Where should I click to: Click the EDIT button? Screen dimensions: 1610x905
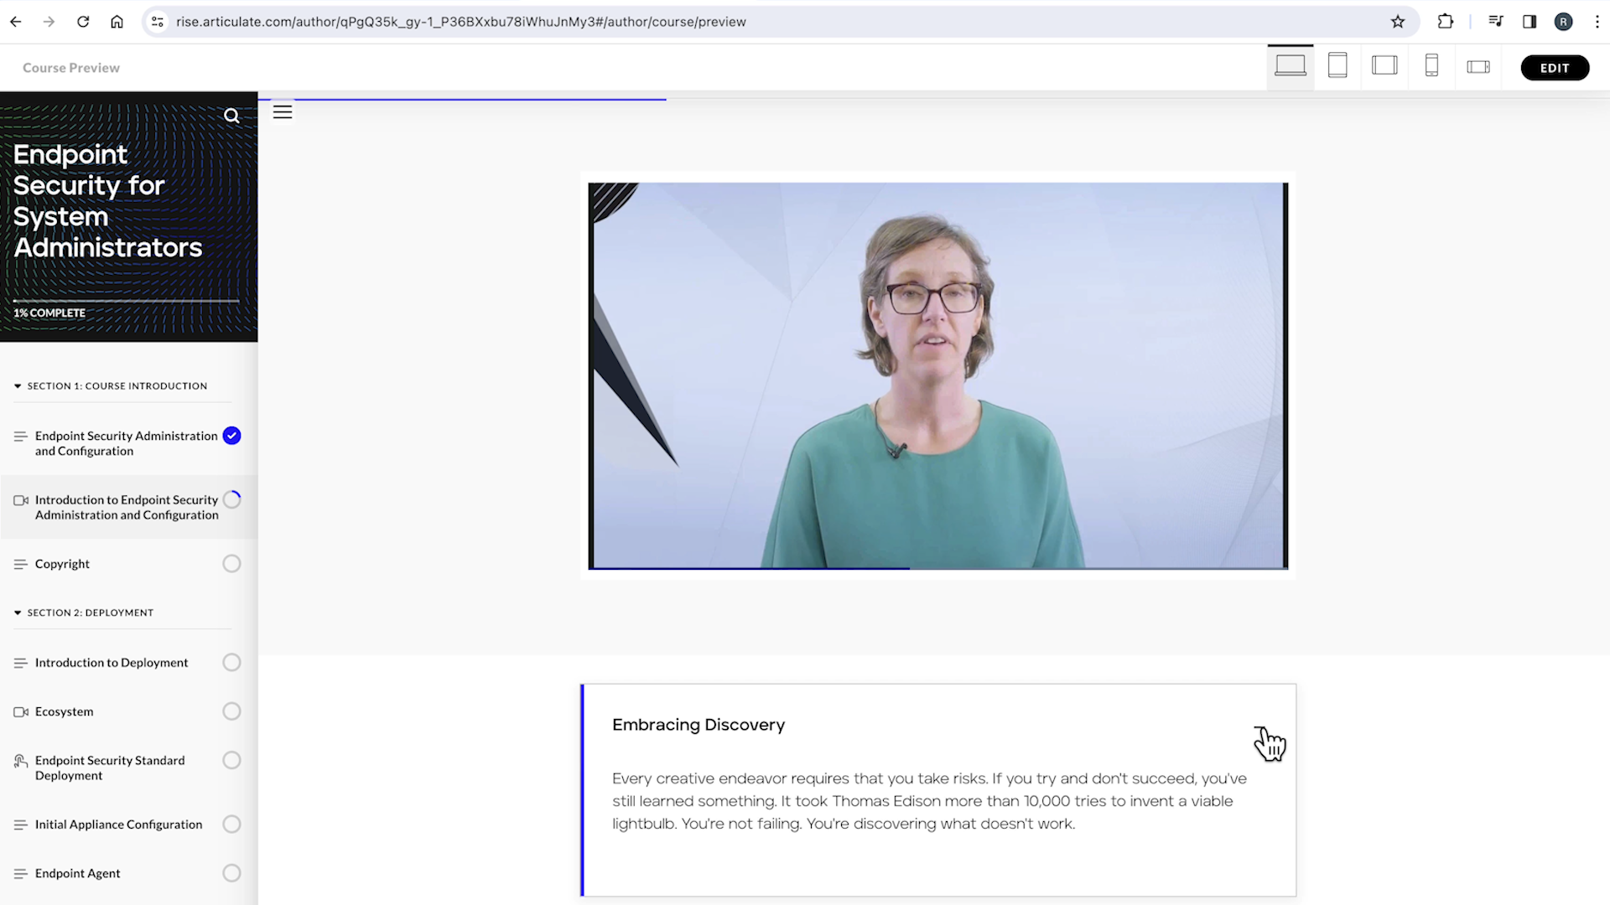click(1554, 68)
